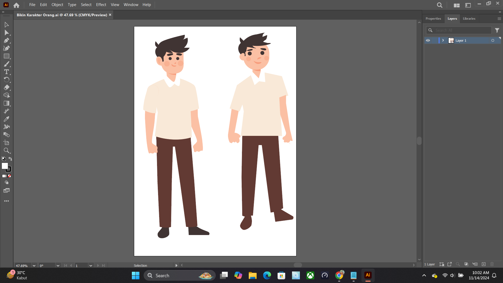The height and width of the screenshot is (283, 503).
Task: Switch to the Properties tab
Action: tap(433, 19)
